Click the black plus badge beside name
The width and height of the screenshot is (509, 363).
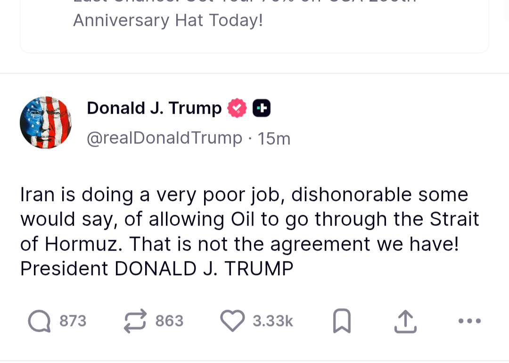pyautogui.click(x=262, y=108)
